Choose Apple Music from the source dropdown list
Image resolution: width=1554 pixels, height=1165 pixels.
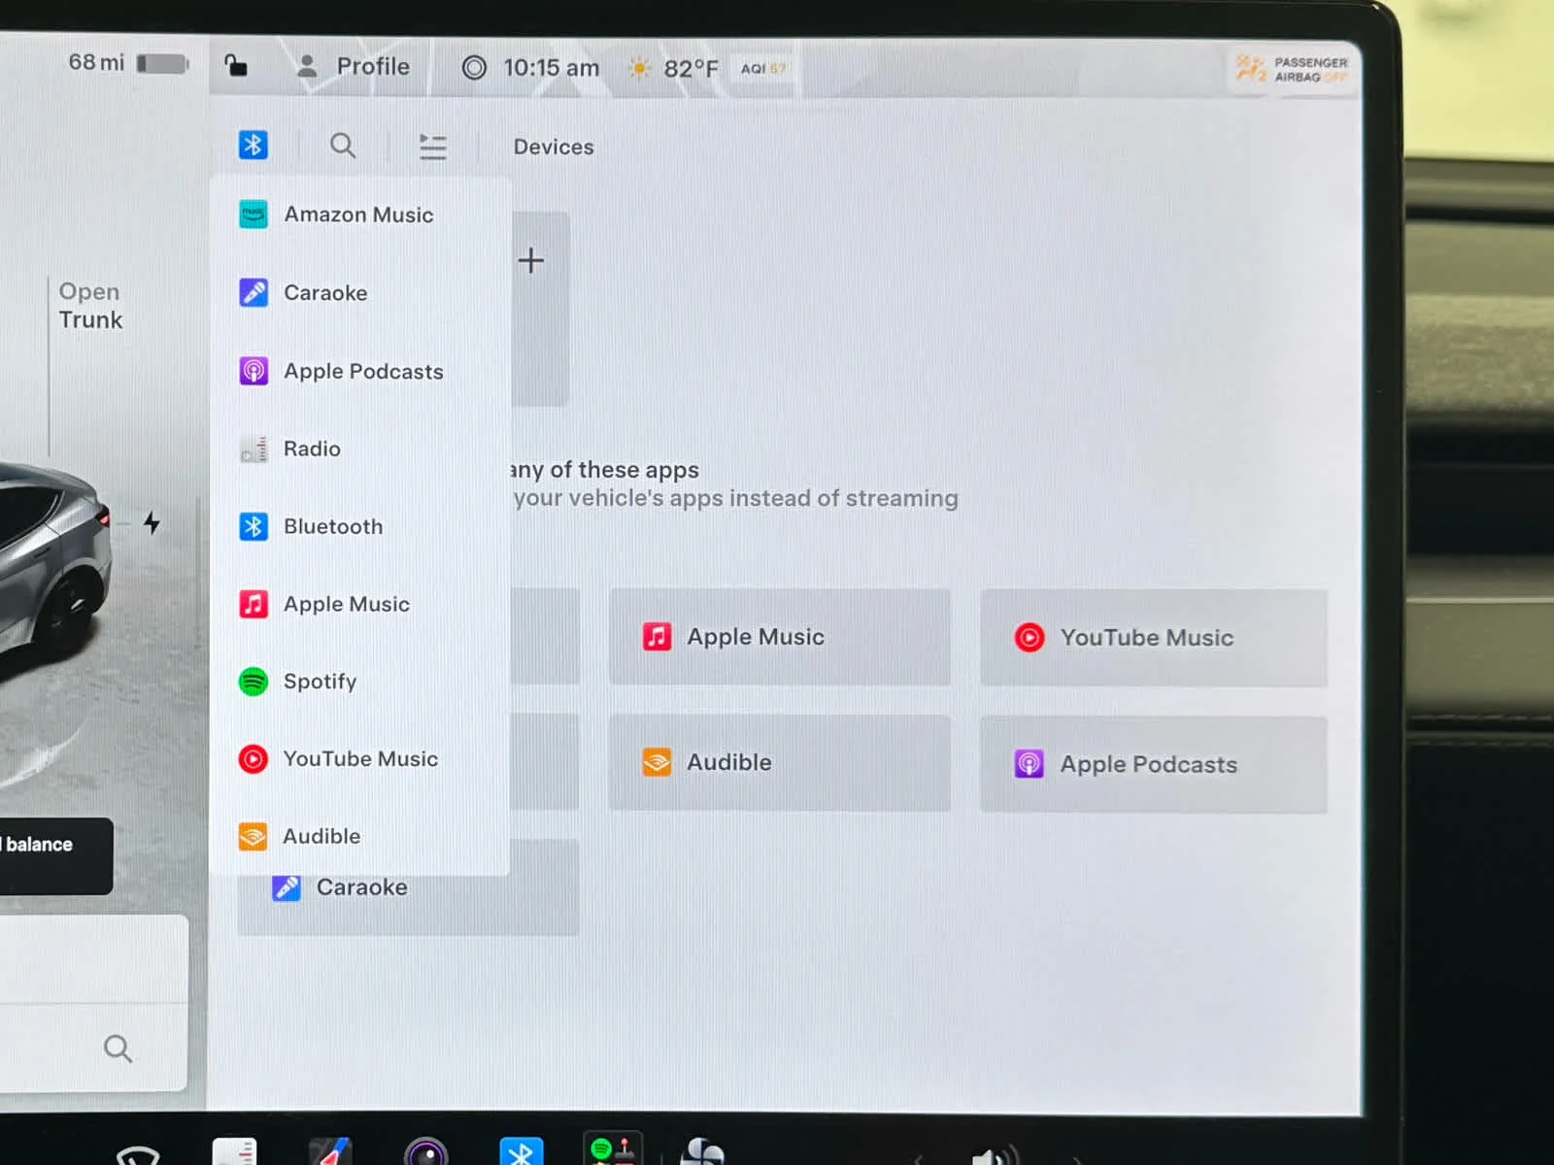pyautogui.click(x=359, y=604)
